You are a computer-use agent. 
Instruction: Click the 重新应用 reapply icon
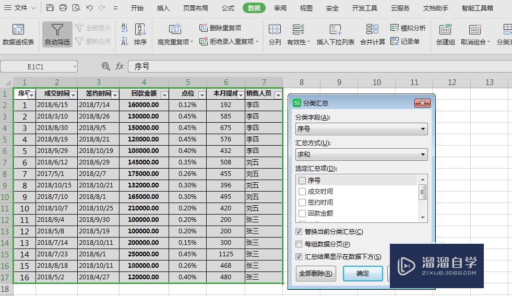point(93,41)
